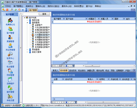Click the key icon in the toolbar
The image size is (137, 108).
click(4, 10)
